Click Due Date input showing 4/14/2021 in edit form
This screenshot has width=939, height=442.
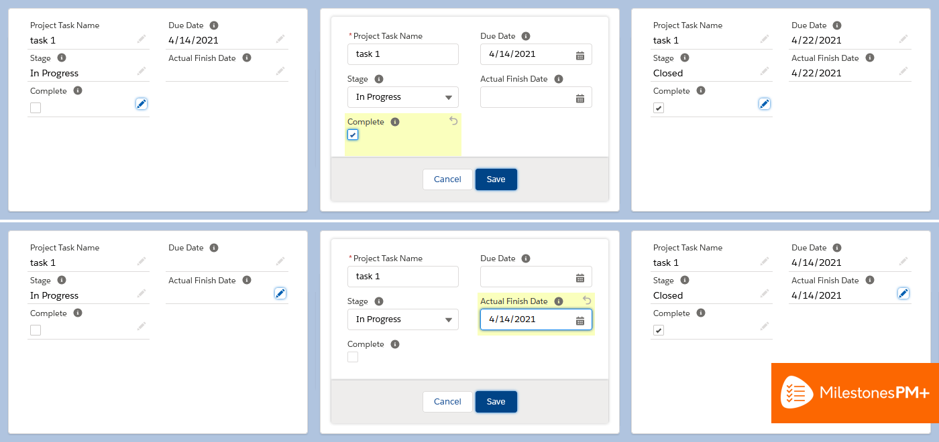[x=536, y=54]
